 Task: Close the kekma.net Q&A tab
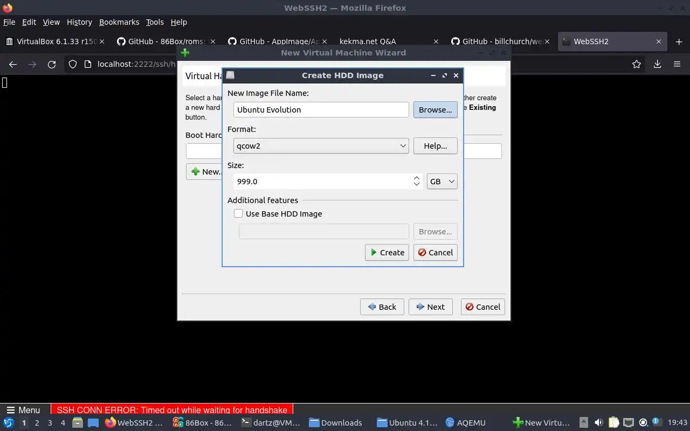tap(436, 41)
